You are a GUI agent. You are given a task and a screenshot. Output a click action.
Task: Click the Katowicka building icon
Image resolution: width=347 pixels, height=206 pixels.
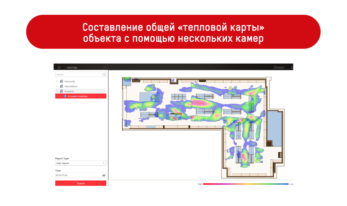61,82
